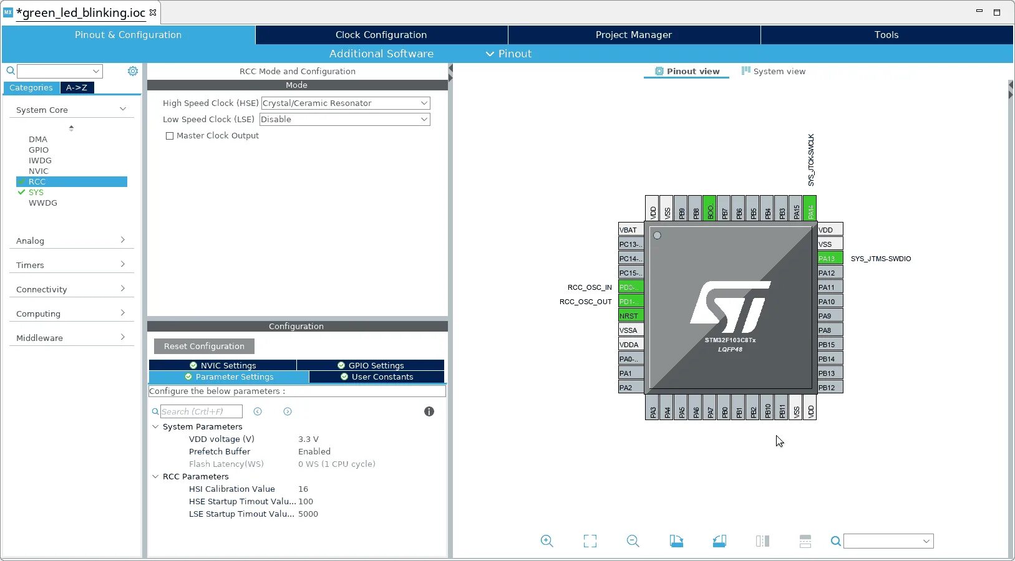Click the best fit view icon
Screen dimensions: 1015x561
(x=590, y=541)
